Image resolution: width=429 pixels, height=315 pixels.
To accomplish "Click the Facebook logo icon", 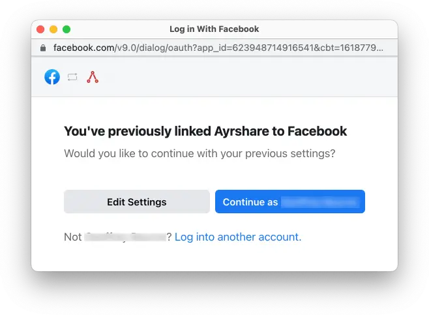I will point(52,77).
